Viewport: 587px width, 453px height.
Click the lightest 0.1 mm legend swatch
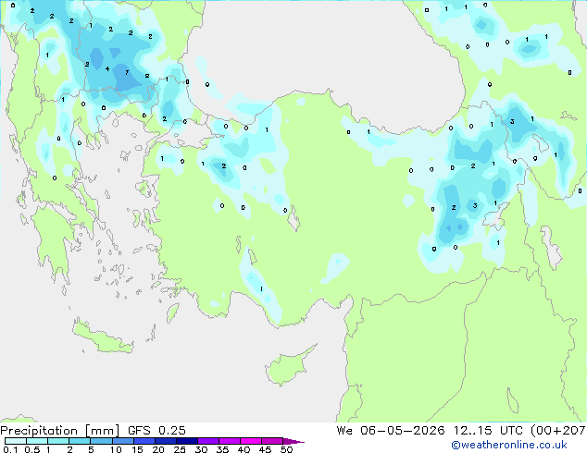(x=16, y=441)
